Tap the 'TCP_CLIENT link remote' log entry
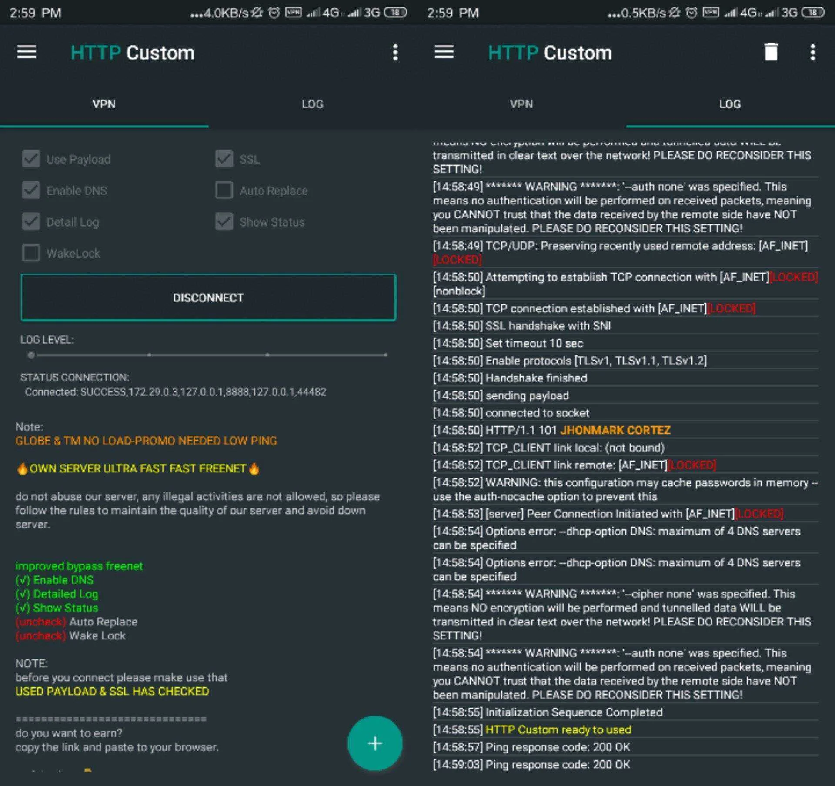Viewport: 835px width, 786px height. click(625, 465)
